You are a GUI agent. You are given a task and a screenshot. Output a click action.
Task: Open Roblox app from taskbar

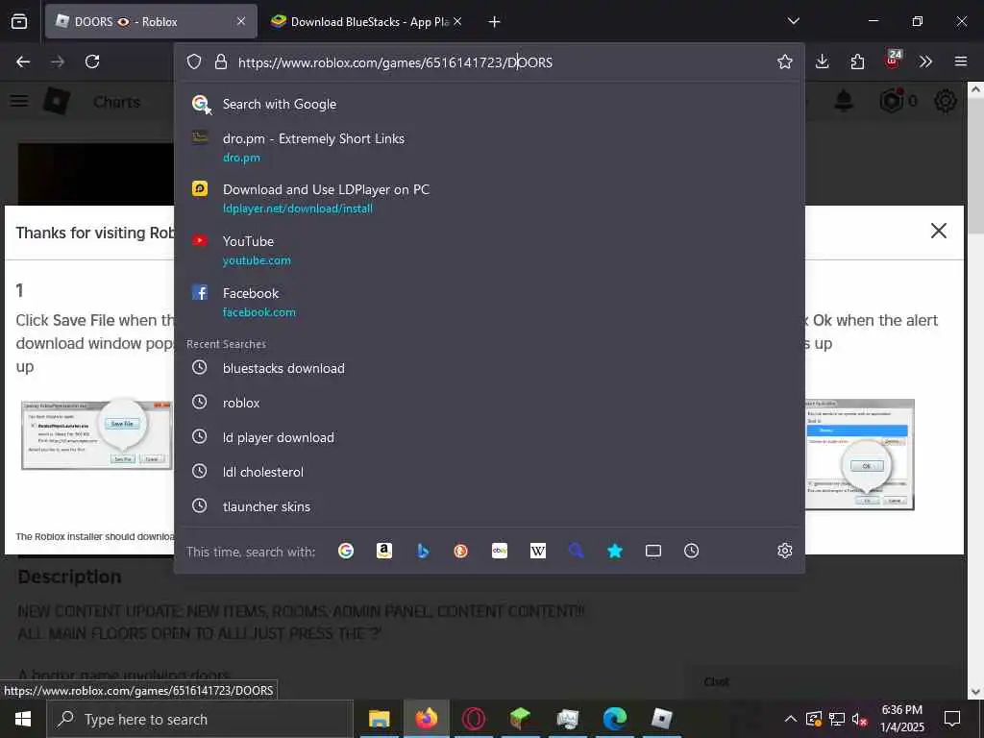(662, 719)
